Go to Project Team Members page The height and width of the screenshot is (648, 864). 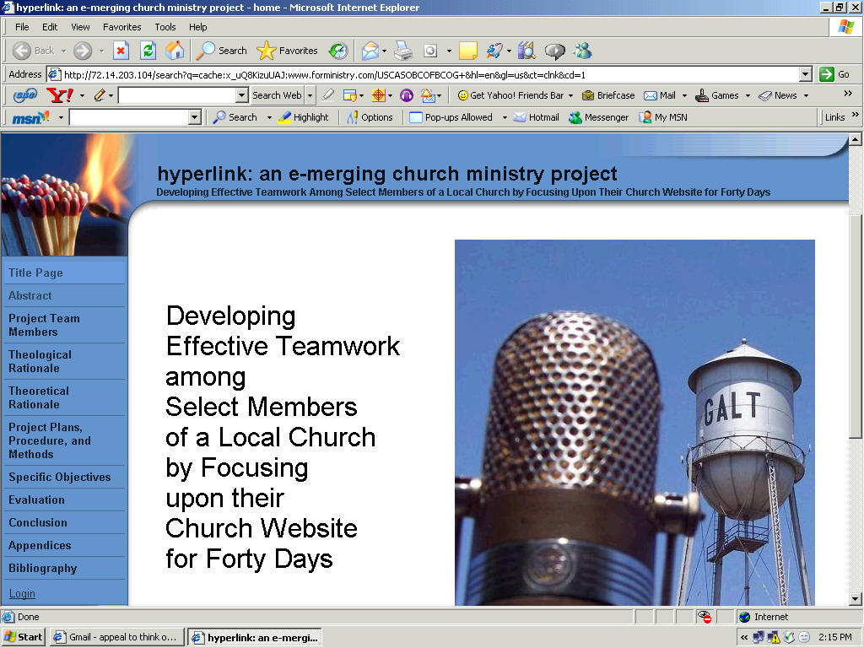coord(44,325)
